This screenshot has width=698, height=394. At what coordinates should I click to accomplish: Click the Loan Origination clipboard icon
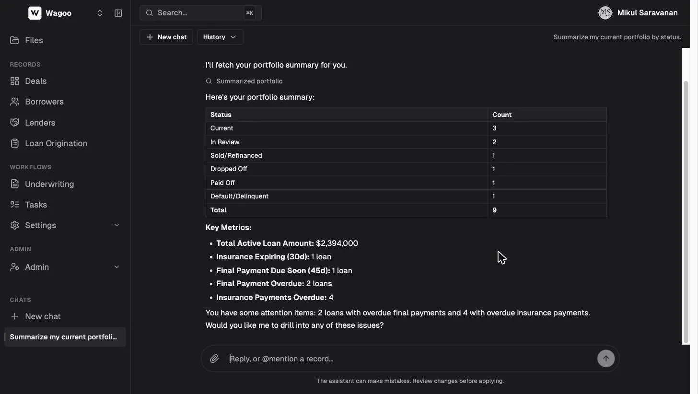point(15,143)
